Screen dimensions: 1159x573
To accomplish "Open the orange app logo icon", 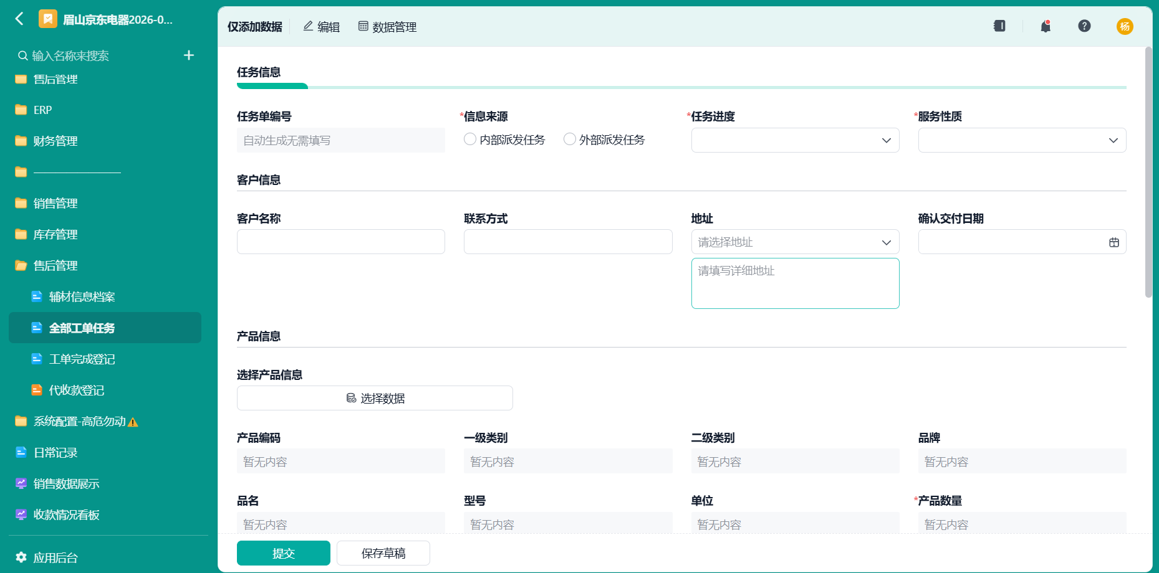I will click(48, 19).
